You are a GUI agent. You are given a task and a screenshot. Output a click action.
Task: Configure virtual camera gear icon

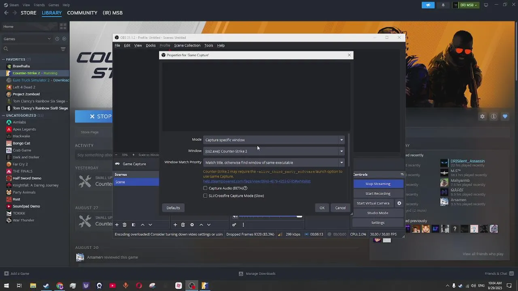399,203
